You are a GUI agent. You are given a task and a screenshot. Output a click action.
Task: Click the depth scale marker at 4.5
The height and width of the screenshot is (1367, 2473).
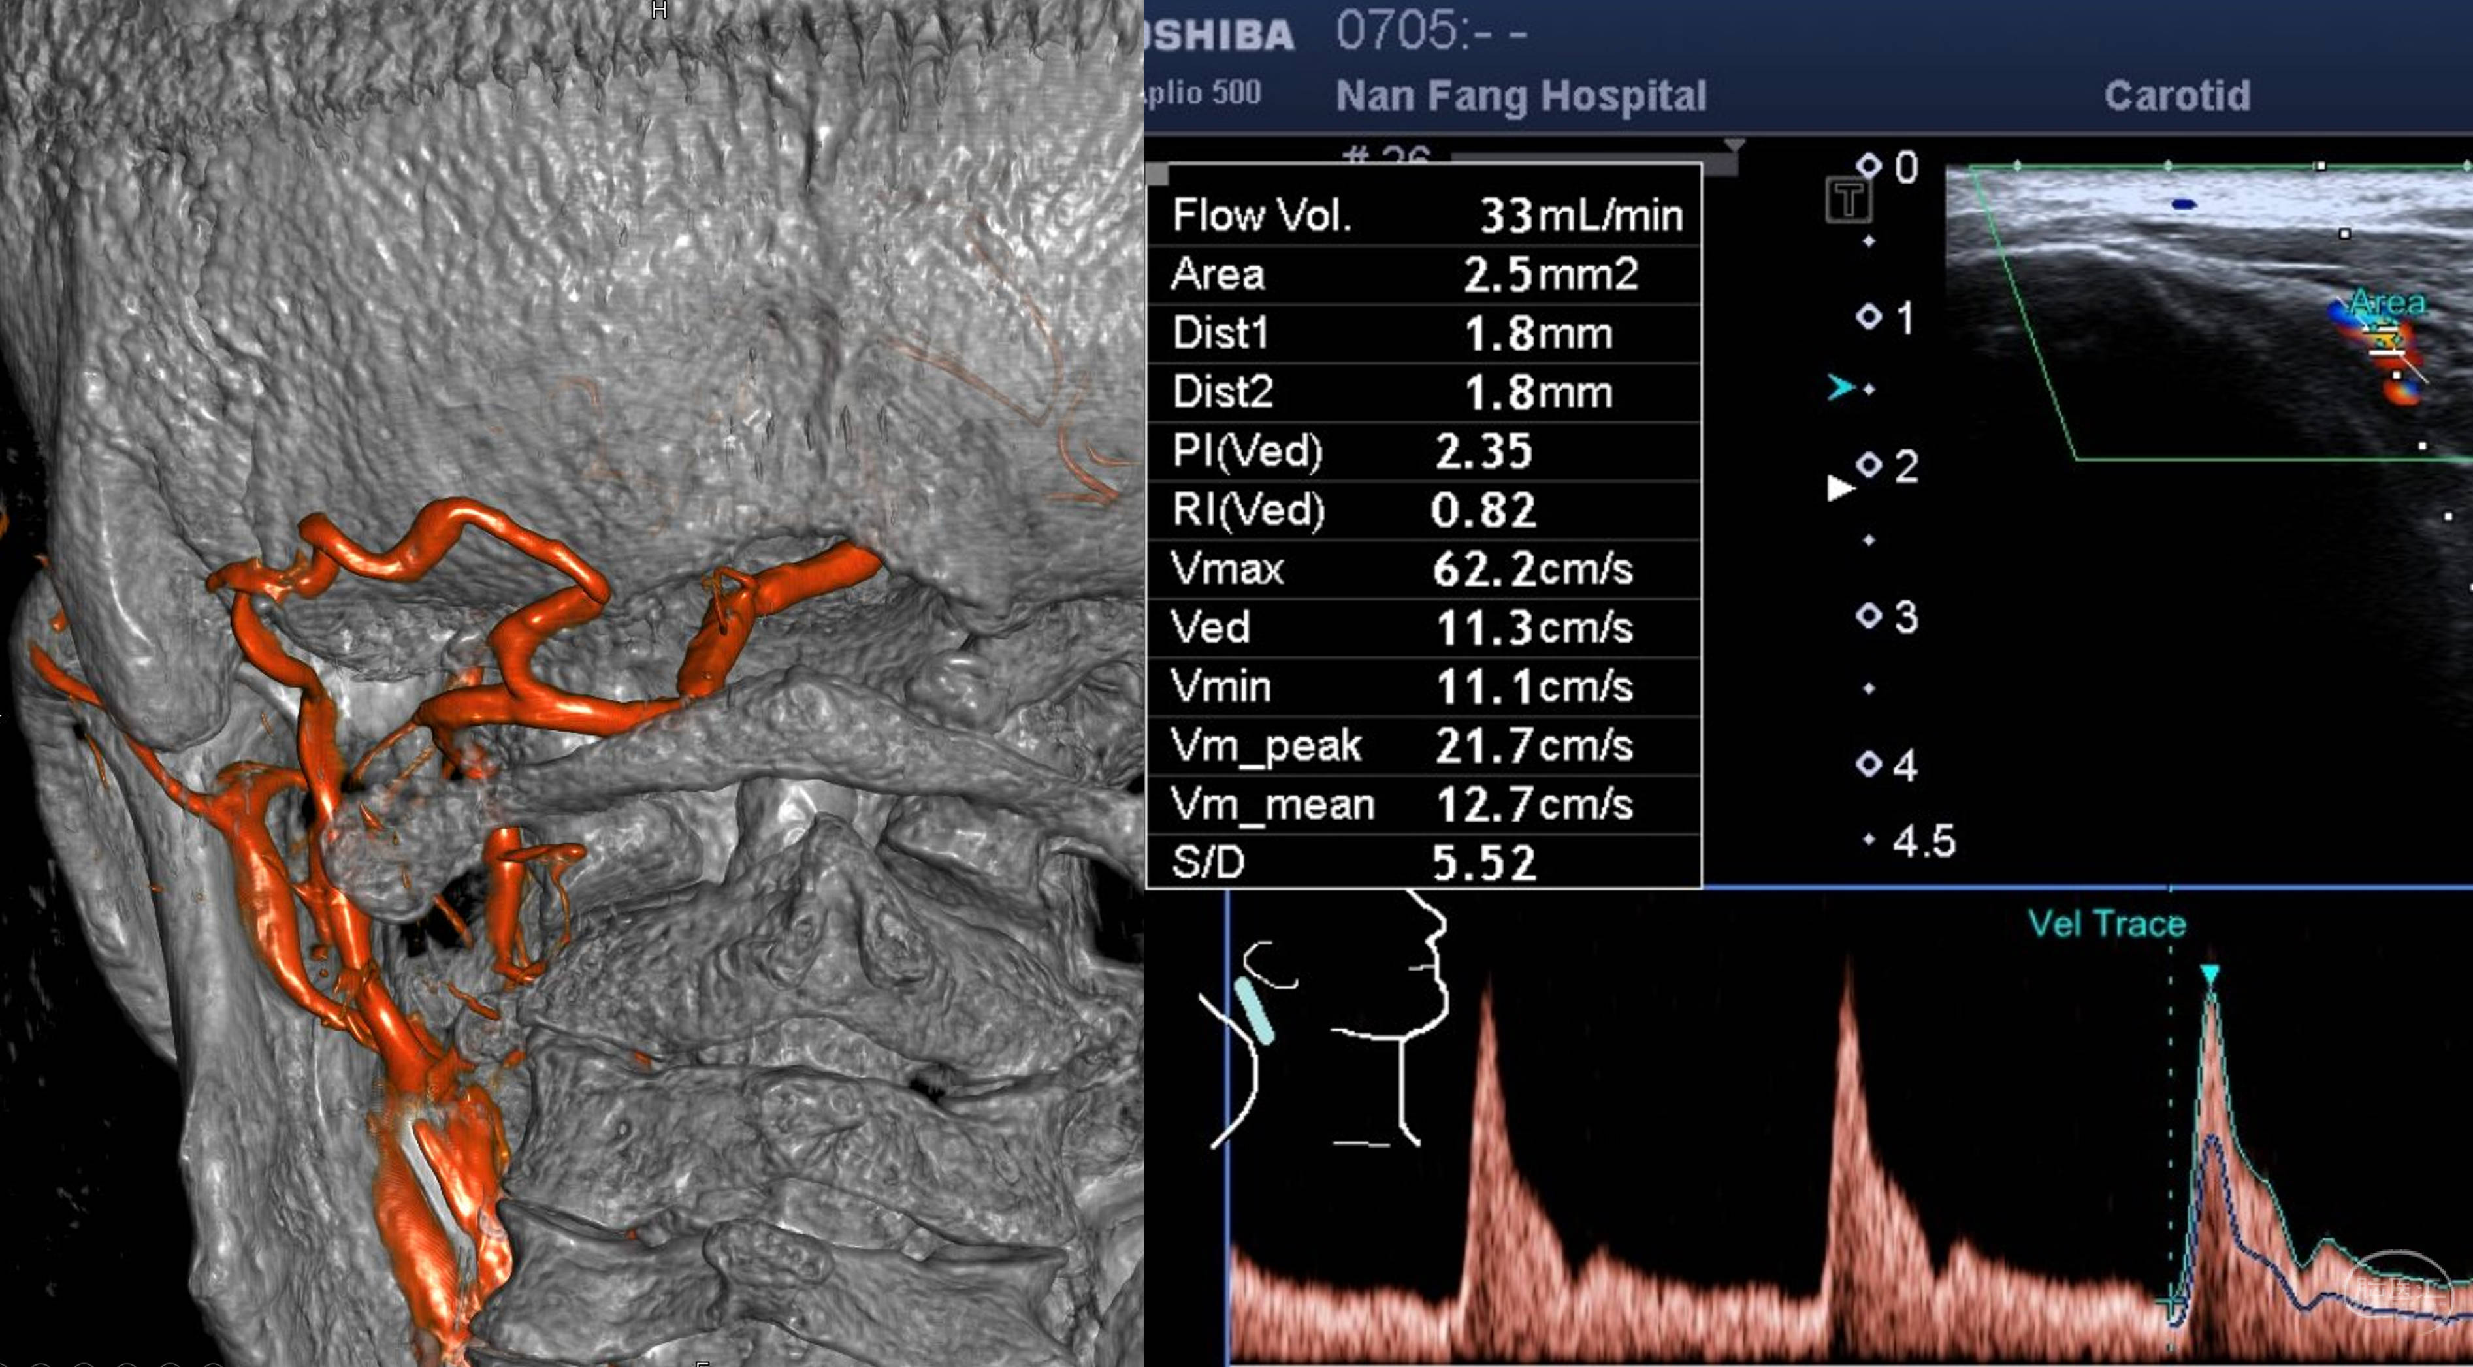(1868, 840)
